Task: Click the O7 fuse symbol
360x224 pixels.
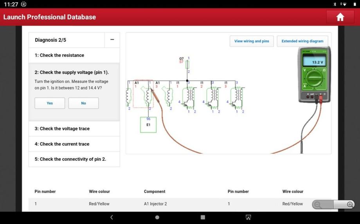Action: coord(187,65)
